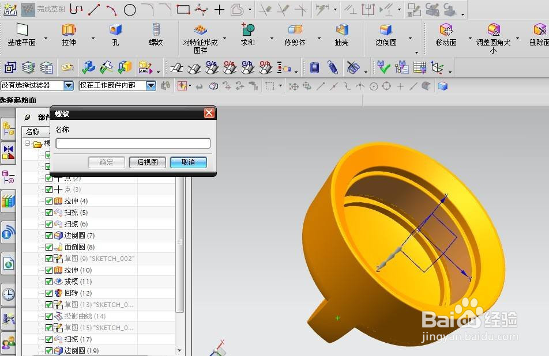Open the 孔 hole feature tool

click(115, 35)
